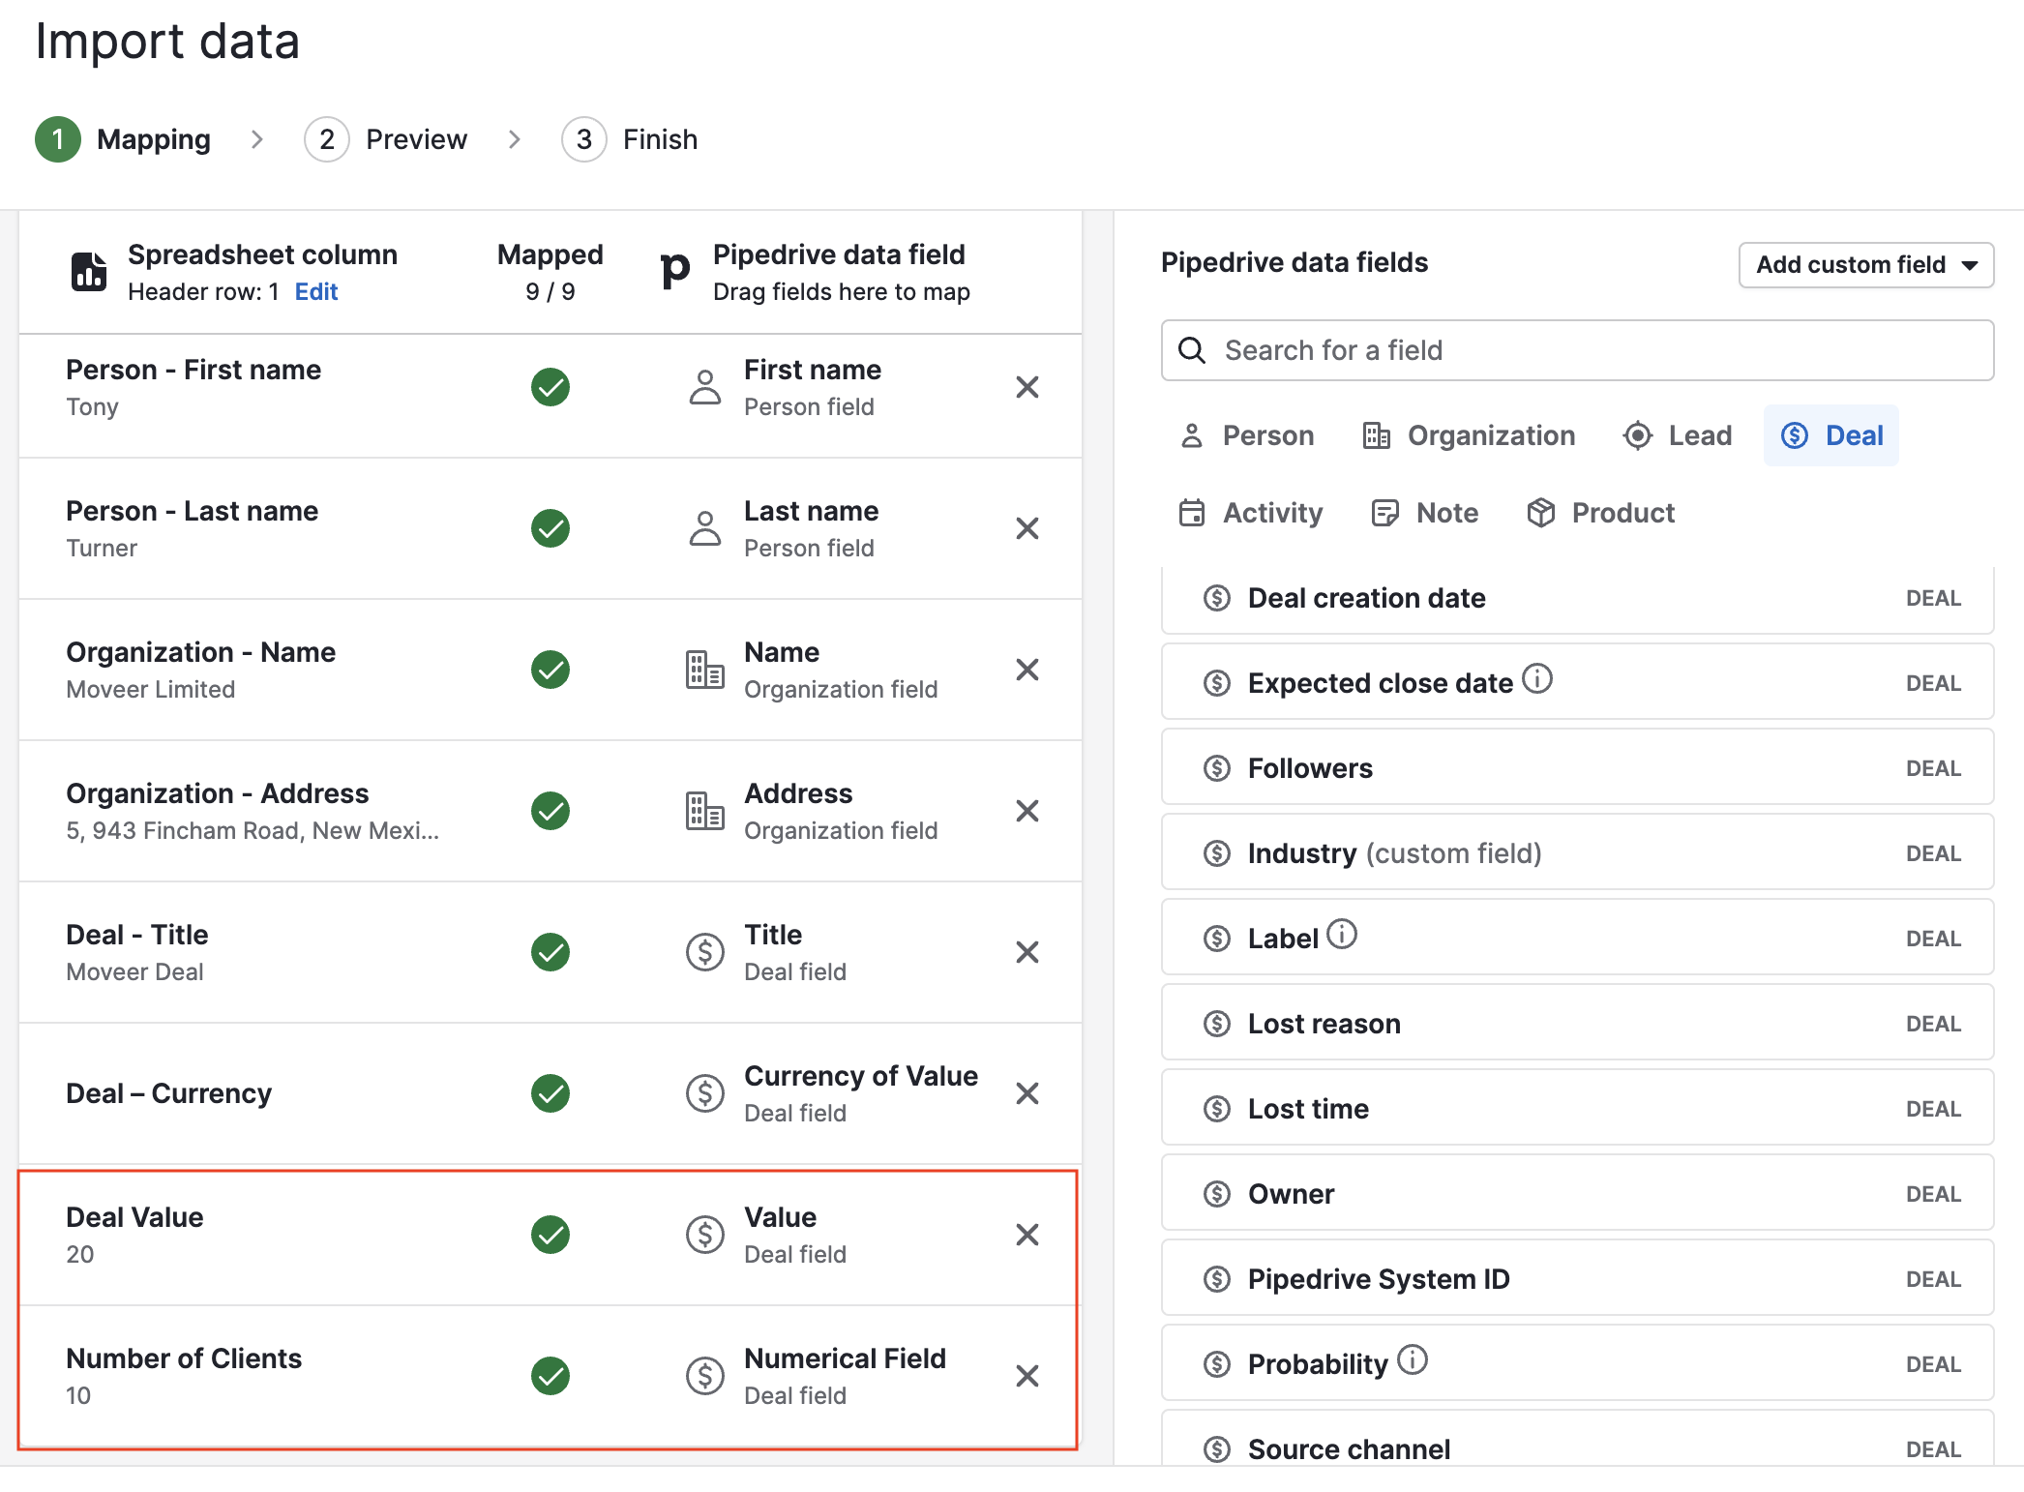This screenshot has width=2024, height=1492.
Task: Filter fields by Organization tab
Action: pos(1469,435)
